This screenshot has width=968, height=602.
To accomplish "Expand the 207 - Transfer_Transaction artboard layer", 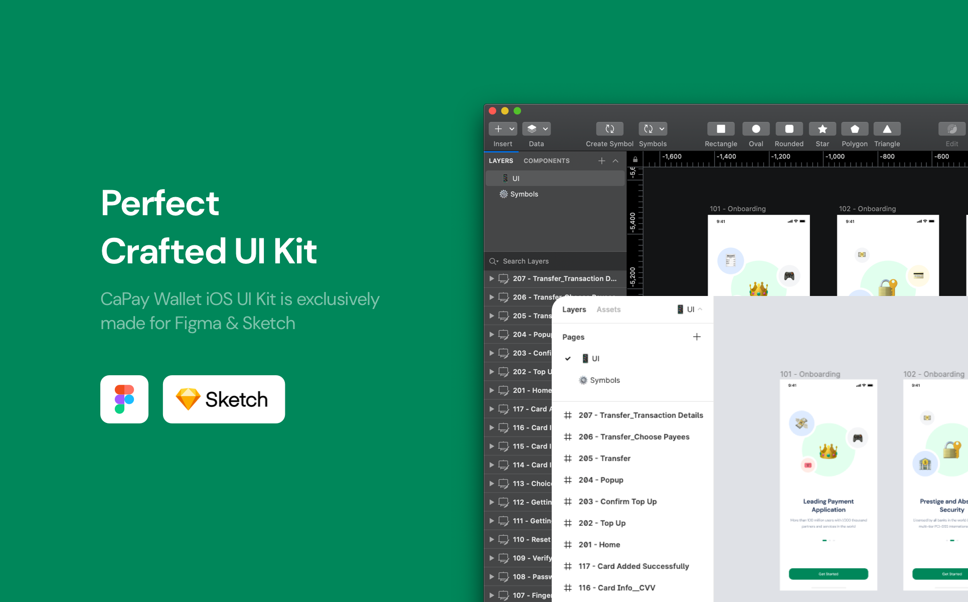I will tap(492, 278).
